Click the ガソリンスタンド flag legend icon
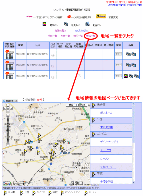This screenshot has width=143, height=196. [62, 193]
